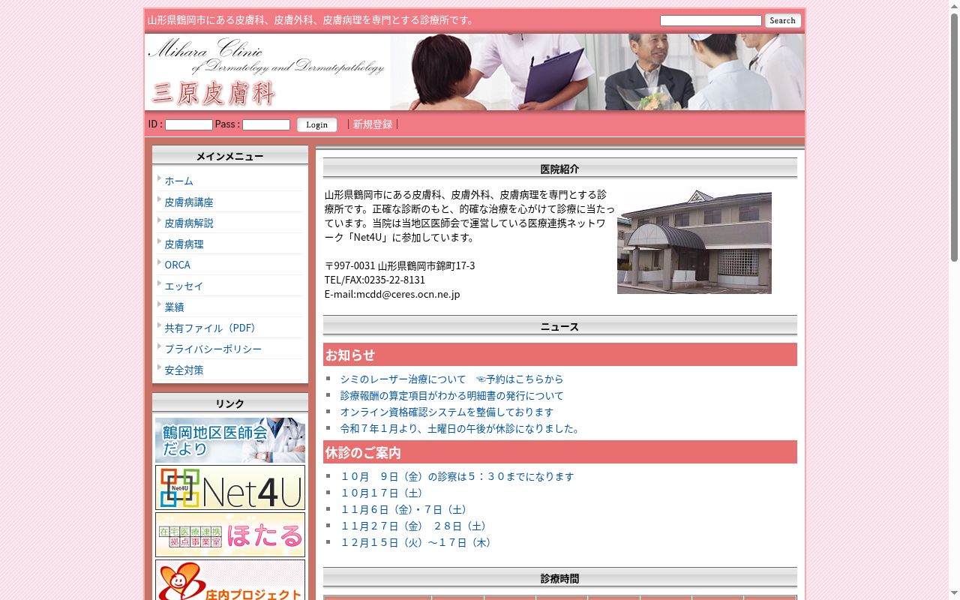Image resolution: width=960 pixels, height=600 pixels.
Task: Click the 庄内プロジェクト banner
Action: pyautogui.click(x=230, y=580)
